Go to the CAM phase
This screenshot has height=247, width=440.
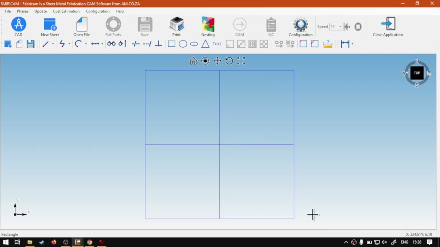[240, 24]
